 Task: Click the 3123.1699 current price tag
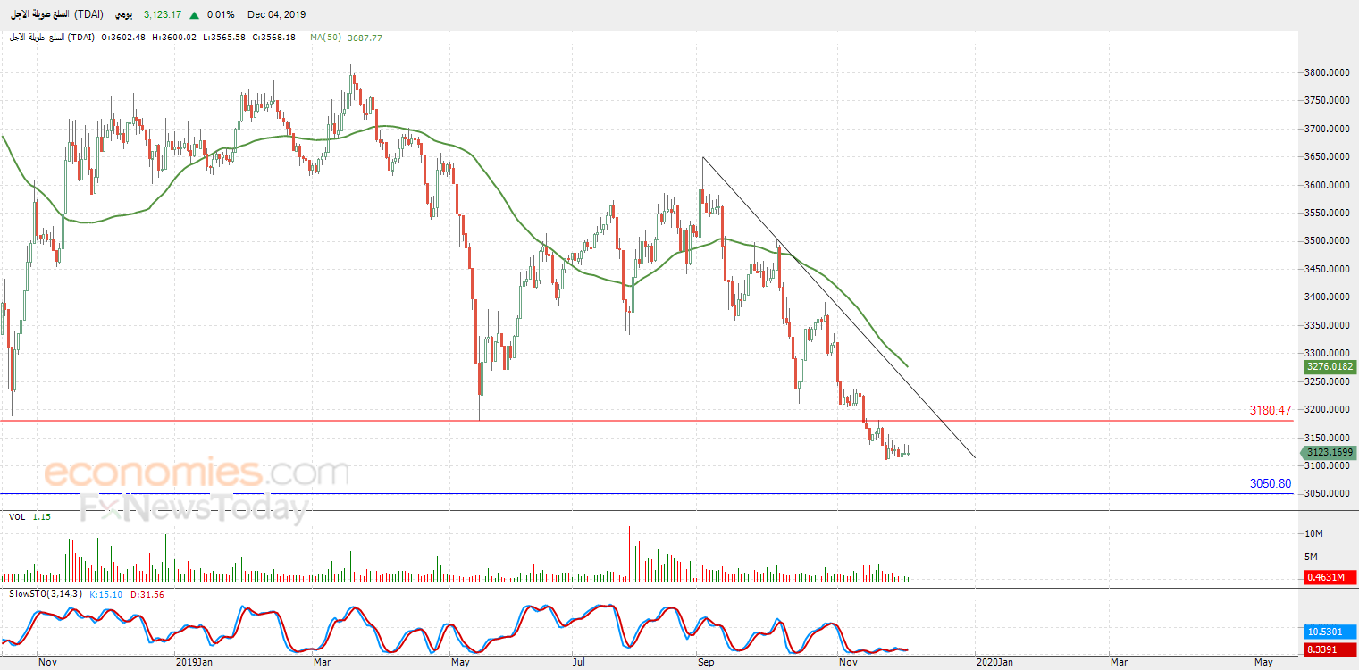point(1328,453)
